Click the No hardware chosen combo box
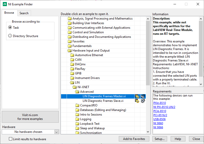This screenshot has height=144, width=204. (31, 132)
